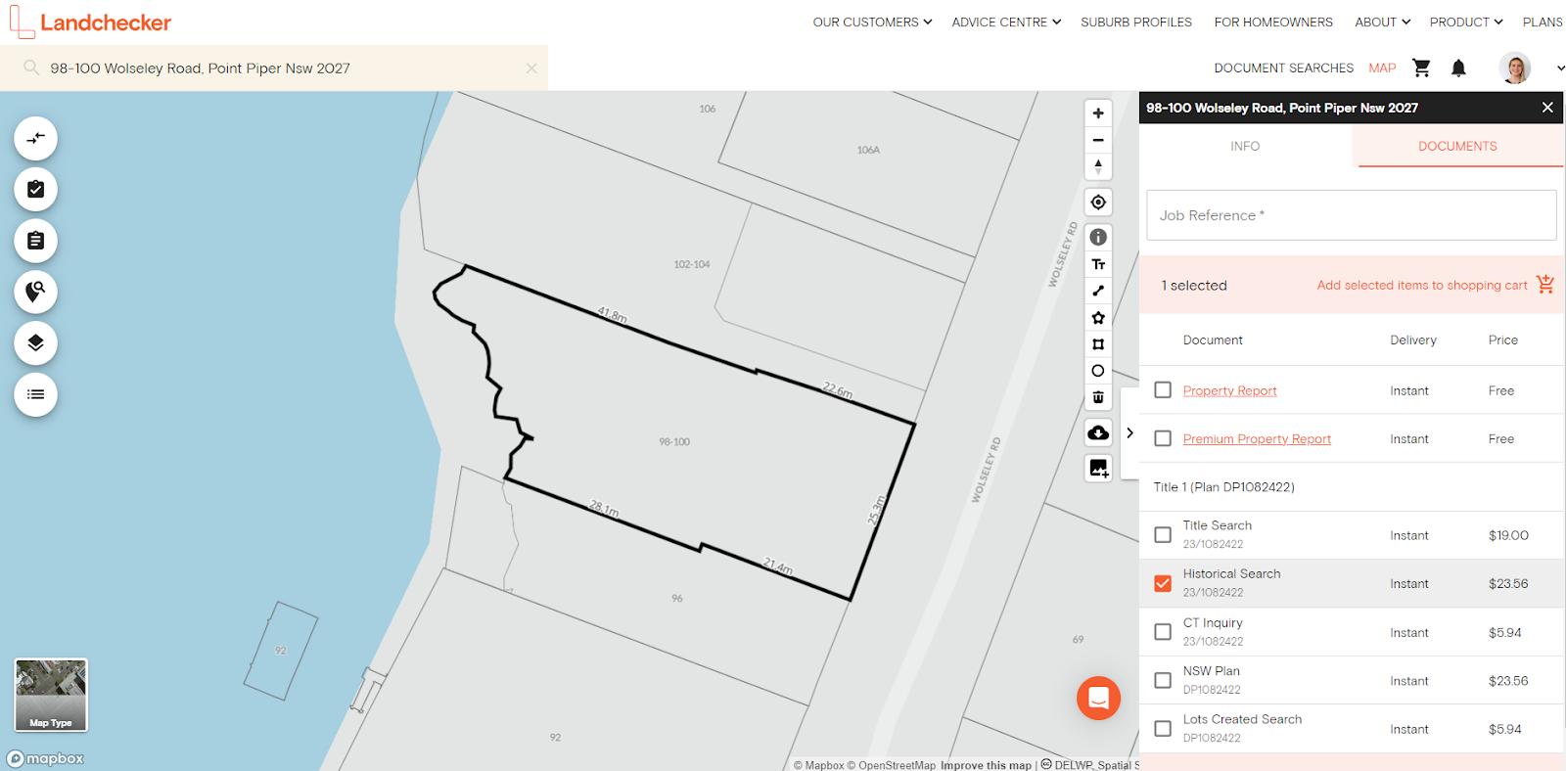This screenshot has height=771, width=1566.
Task: Select the line drawing tool
Action: coord(1098,291)
